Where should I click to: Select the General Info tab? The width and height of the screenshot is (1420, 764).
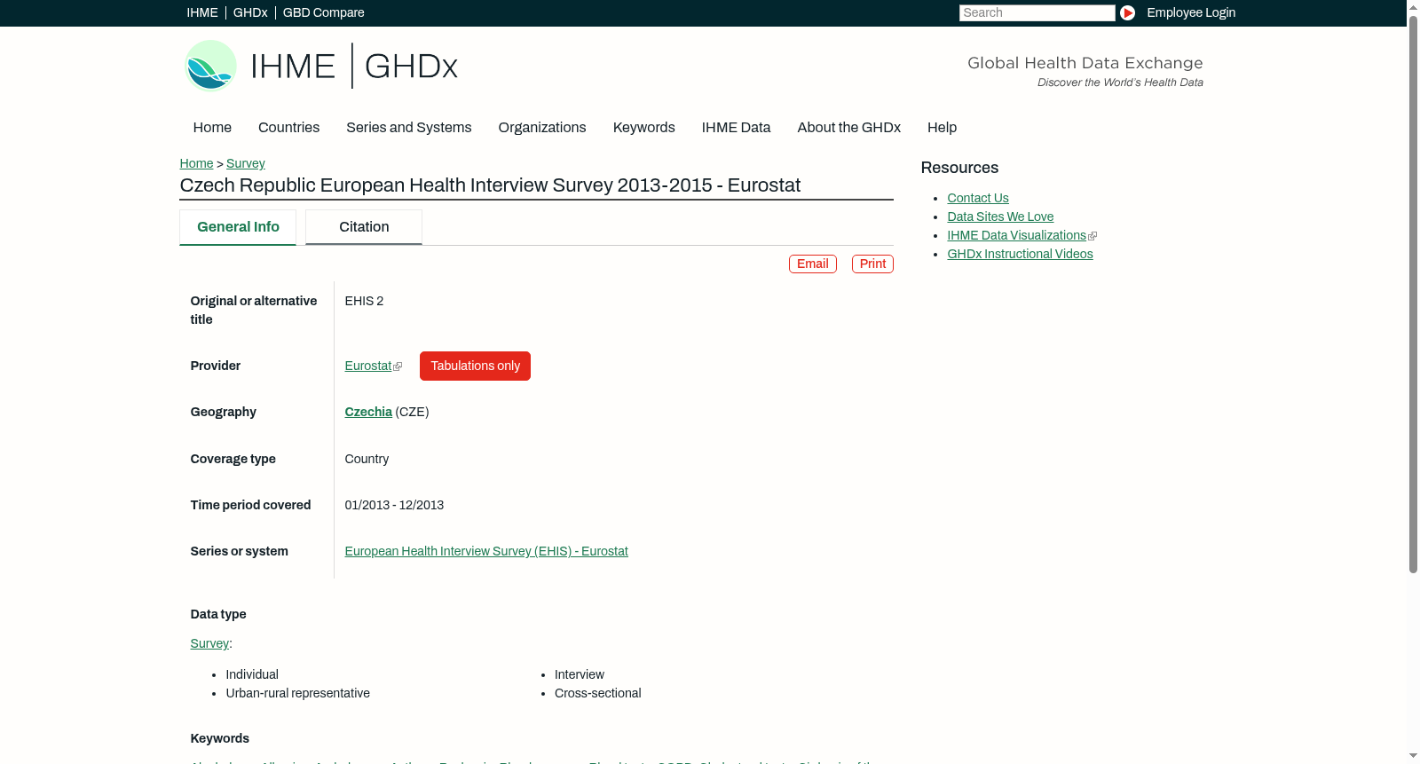click(238, 227)
